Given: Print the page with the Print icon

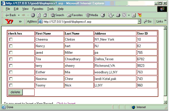Looking at the screenshot, I should [118, 15].
